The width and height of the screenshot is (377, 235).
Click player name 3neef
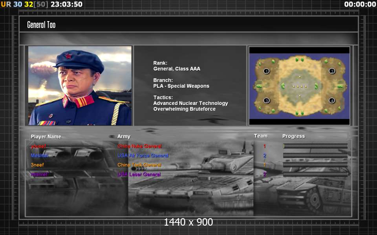(37, 165)
